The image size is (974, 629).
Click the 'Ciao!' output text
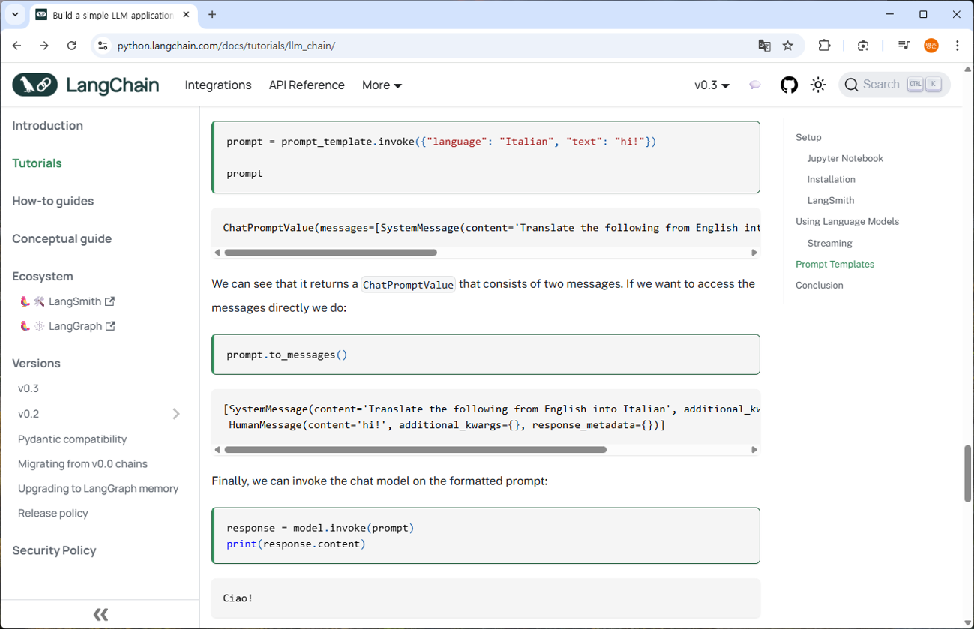[x=238, y=598]
